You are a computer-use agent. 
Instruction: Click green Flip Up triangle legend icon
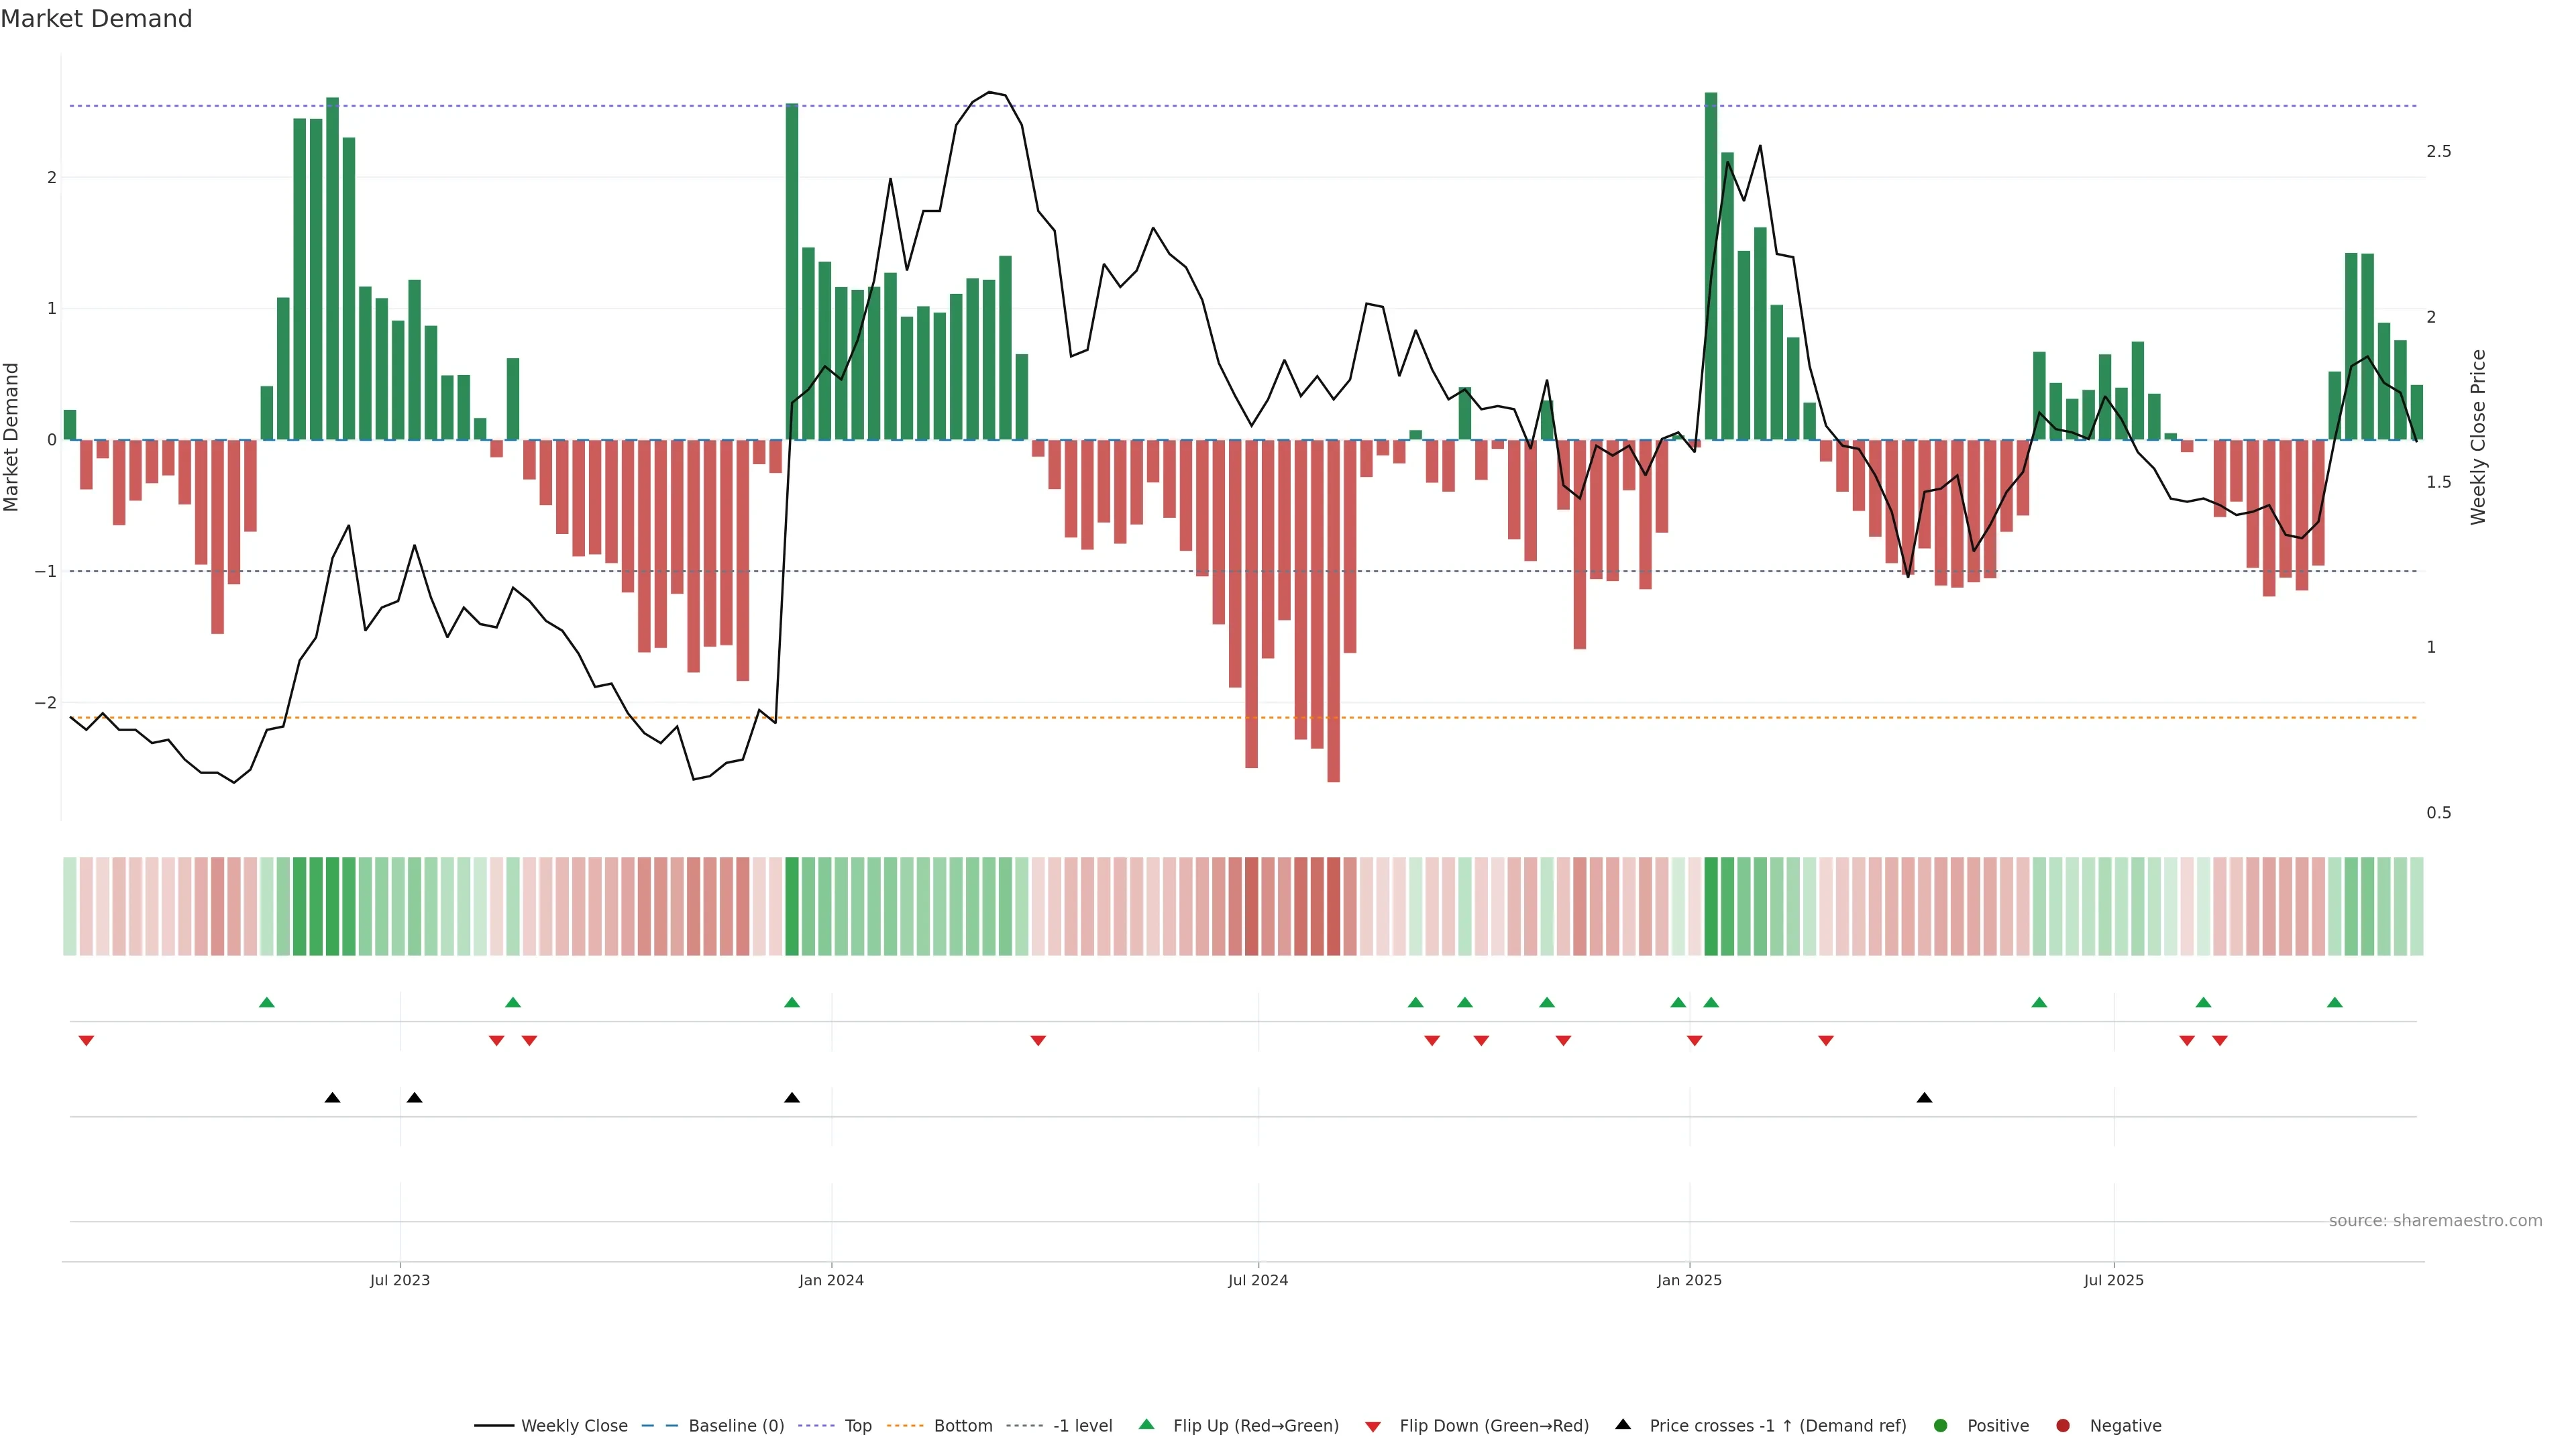[1147, 1425]
